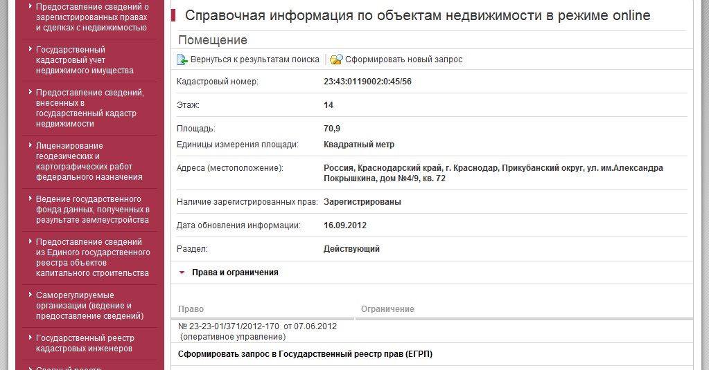
Task: Open 'Саморегулируемые организации' sidebar item
Action: tap(89, 306)
